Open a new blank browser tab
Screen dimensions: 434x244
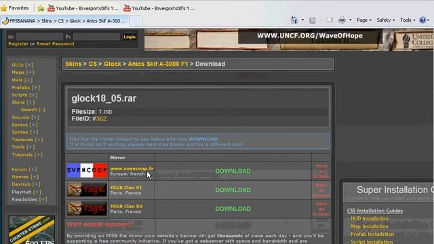136,21
